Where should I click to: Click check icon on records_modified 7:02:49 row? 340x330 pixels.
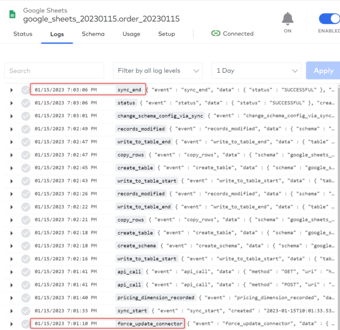point(25,129)
